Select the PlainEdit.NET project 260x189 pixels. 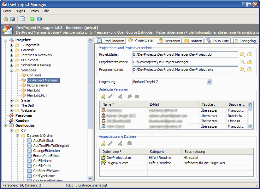(37, 95)
